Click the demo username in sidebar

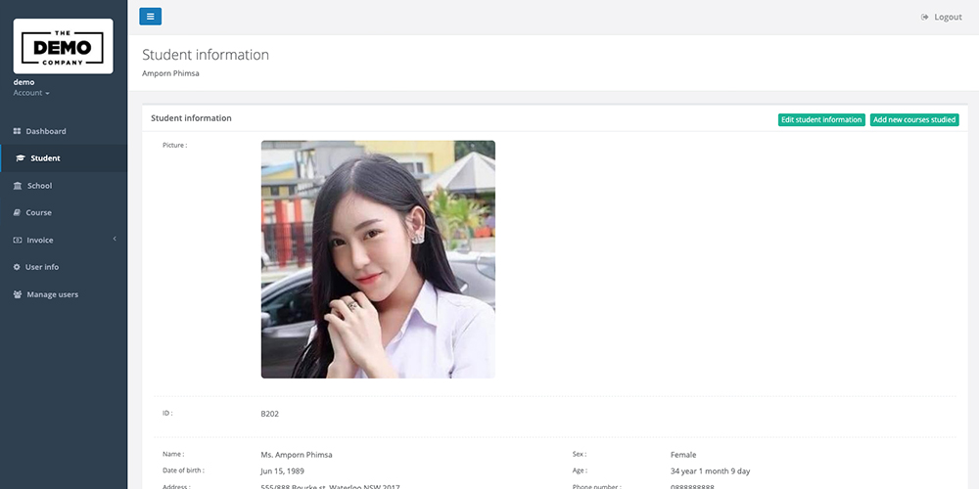pos(23,82)
